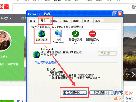The image size is (136, 102).
Task: Switch to the 常规 tab
Action: click(x=33, y=21)
